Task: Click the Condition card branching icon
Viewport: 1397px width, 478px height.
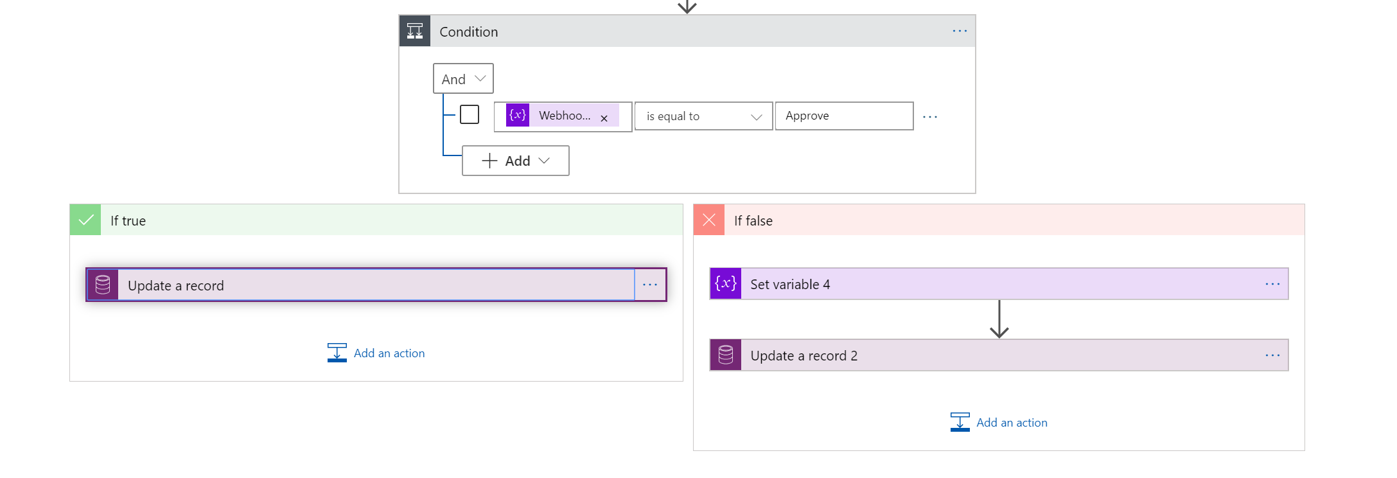Action: pyautogui.click(x=415, y=31)
